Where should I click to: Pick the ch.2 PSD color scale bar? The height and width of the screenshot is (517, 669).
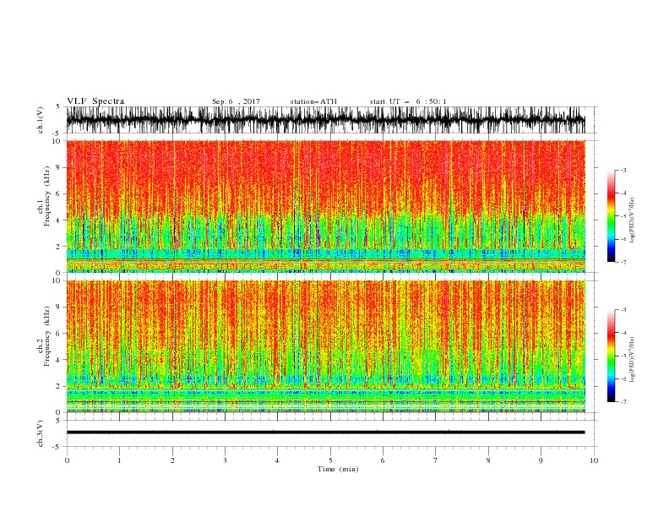pos(611,356)
